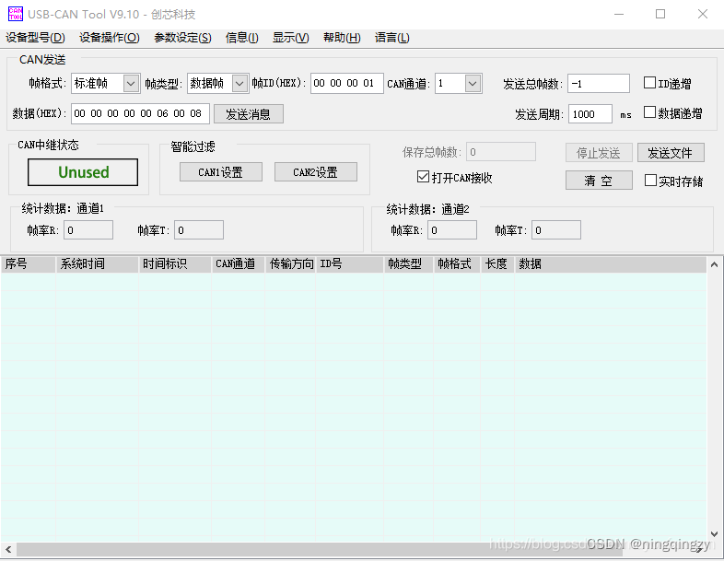Enable the ID递增 checkbox
724x561 pixels.
pyautogui.click(x=649, y=83)
